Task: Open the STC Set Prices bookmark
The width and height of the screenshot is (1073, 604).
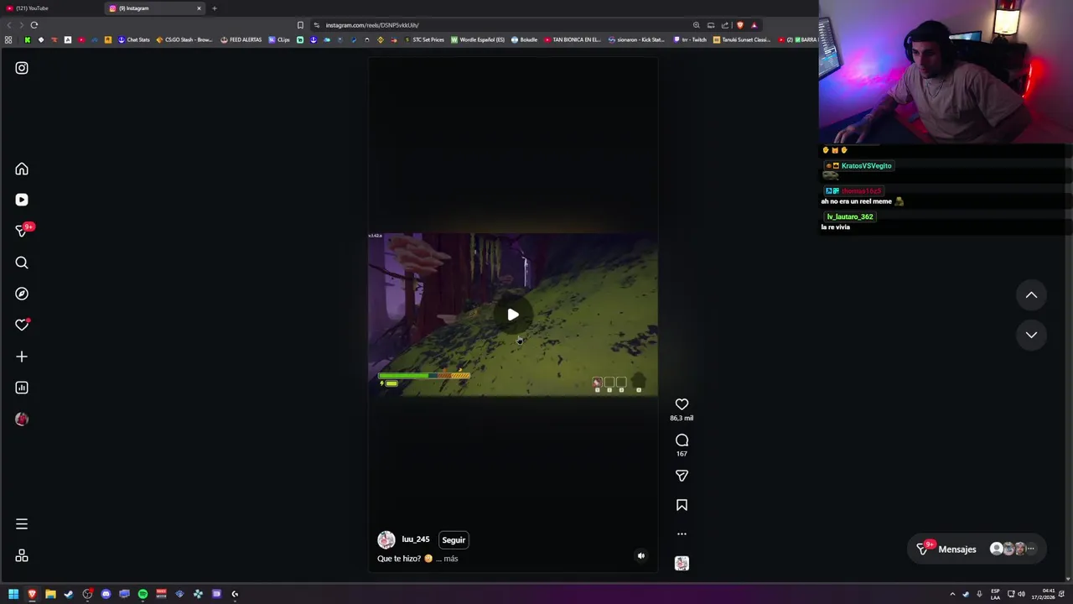Action: [x=424, y=39]
